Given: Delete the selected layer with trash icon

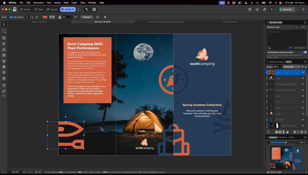Looking at the screenshot, I should click(305, 132).
